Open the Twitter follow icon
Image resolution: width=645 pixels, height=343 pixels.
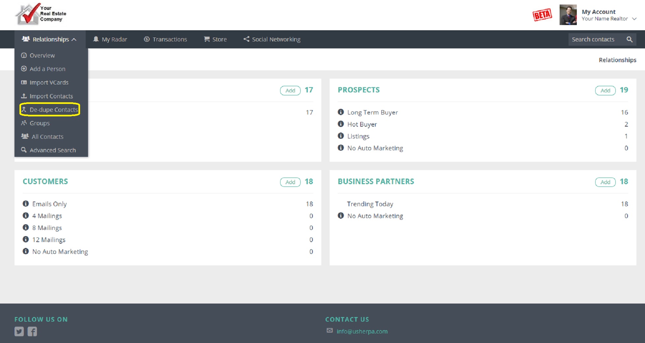coord(19,331)
